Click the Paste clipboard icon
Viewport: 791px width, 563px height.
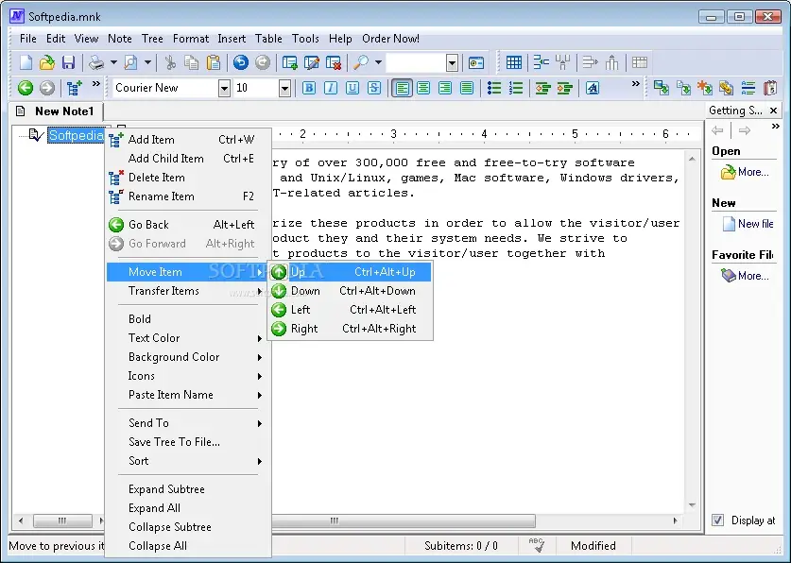(x=214, y=62)
